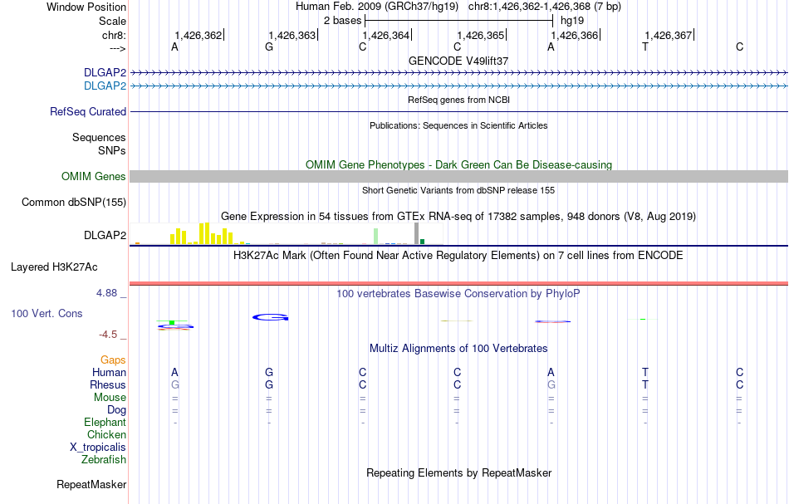Click the GENCODE V49lift37 track title
Image resolution: width=789 pixels, height=504 pixels.
coord(458,61)
